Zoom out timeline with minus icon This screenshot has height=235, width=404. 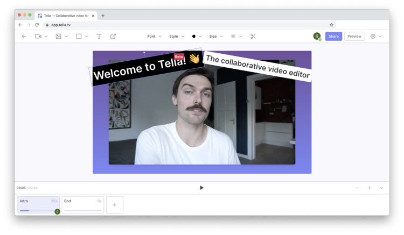(357, 188)
